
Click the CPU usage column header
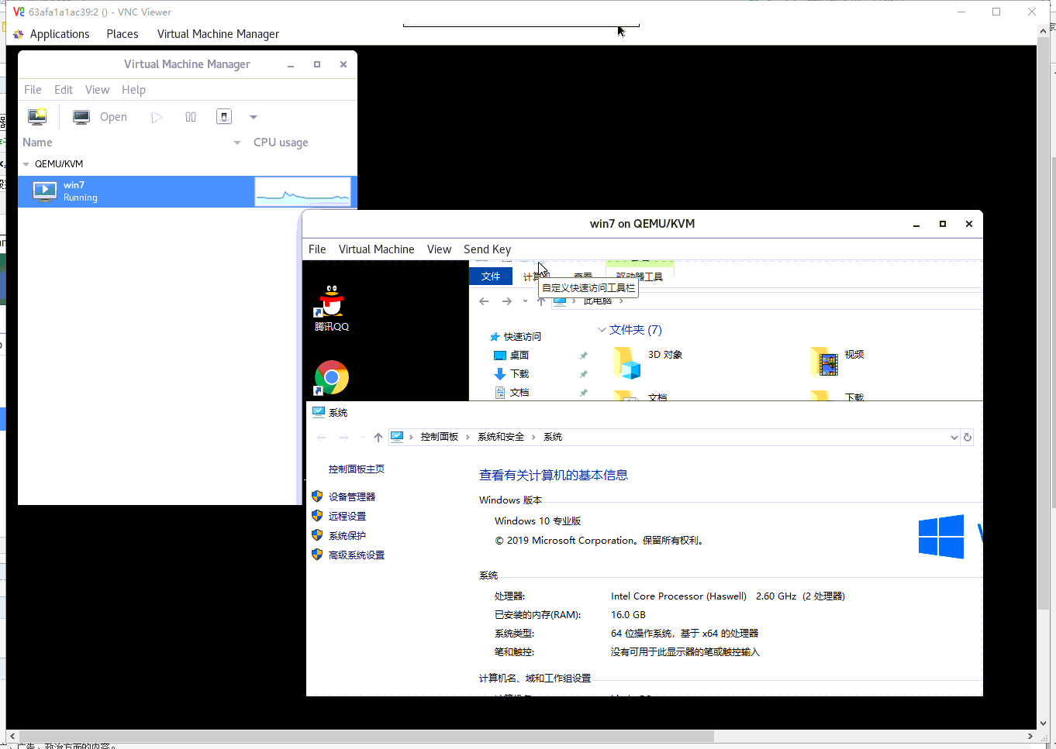click(x=281, y=143)
